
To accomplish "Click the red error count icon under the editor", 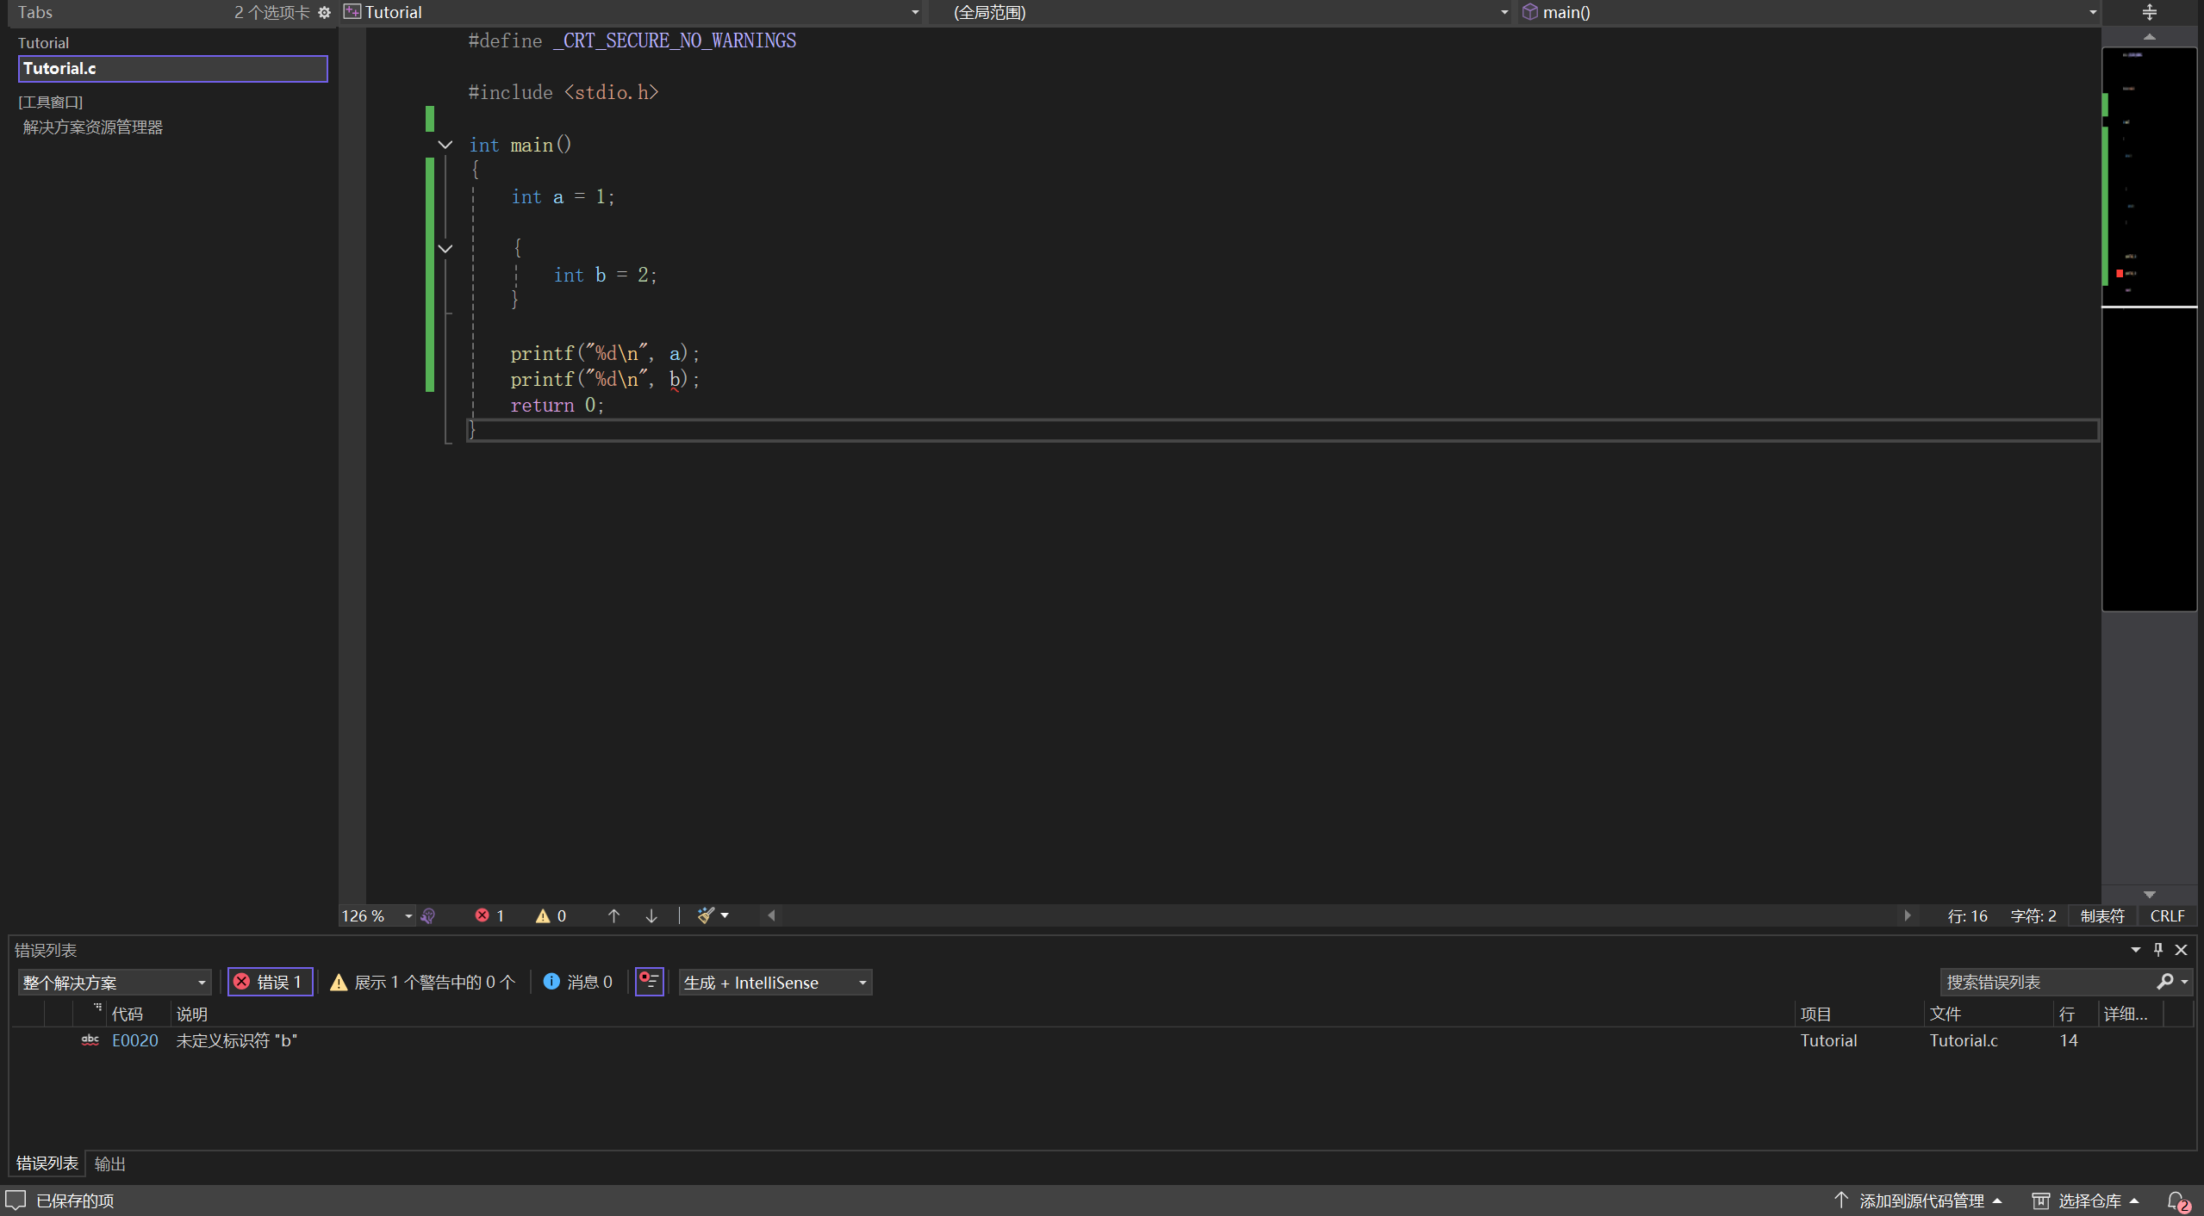I will click(483, 915).
